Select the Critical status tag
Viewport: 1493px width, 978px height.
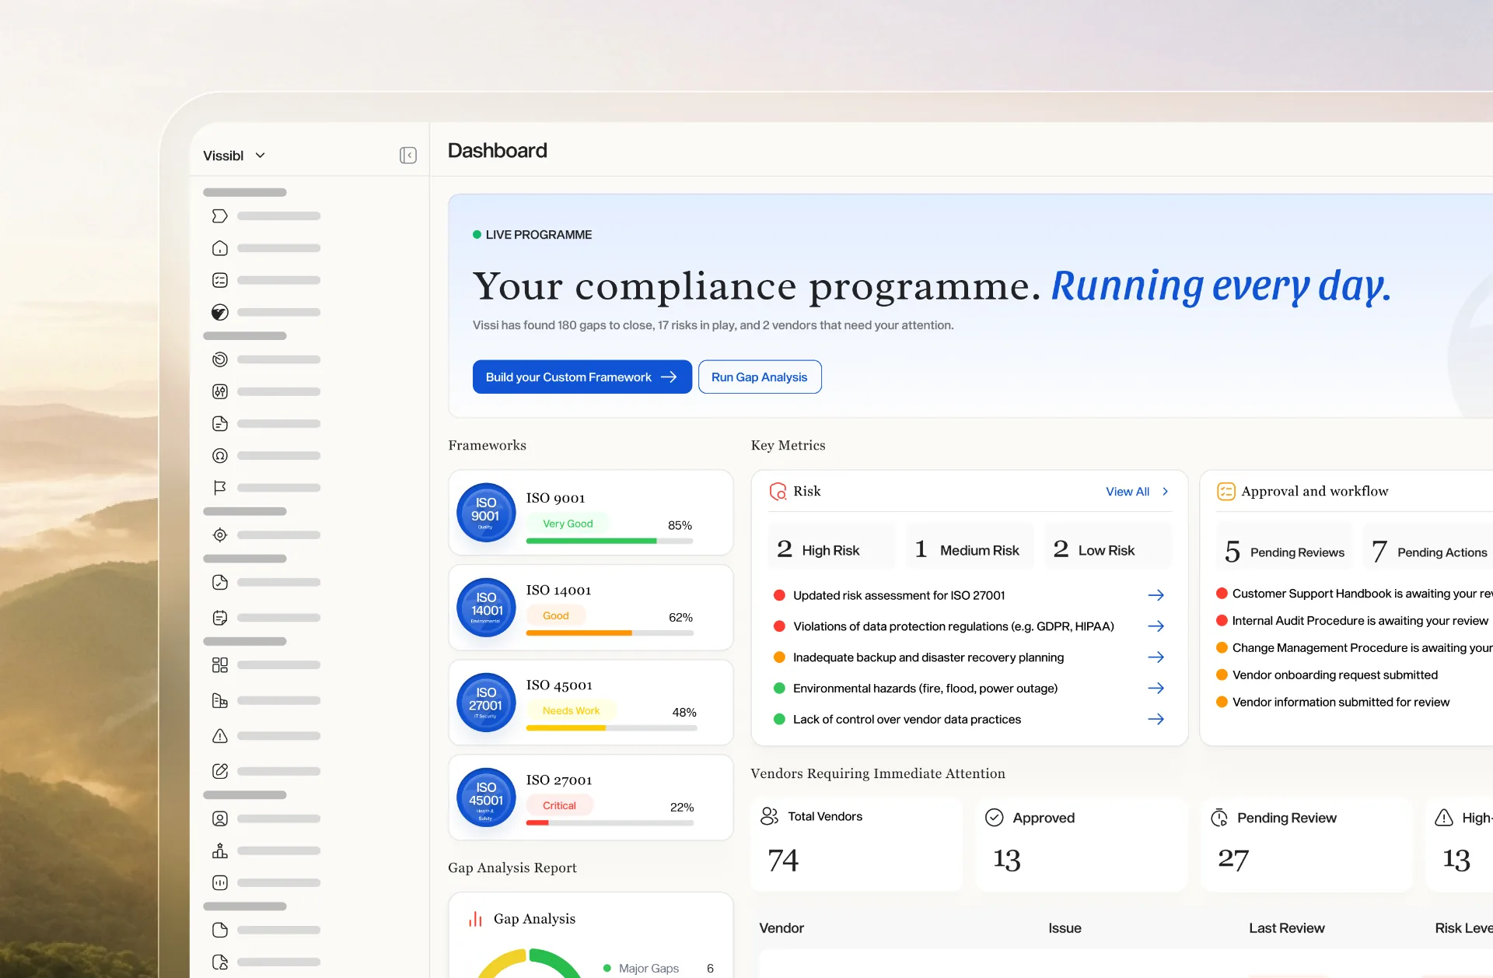coord(559,805)
